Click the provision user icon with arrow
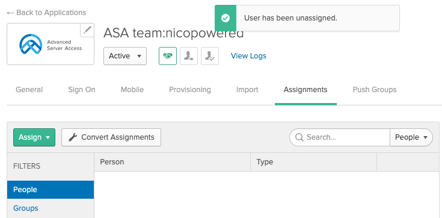Viewport: 442px width, 218px height. coord(189,56)
